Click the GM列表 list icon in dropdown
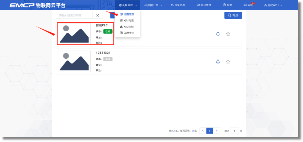The height and width of the screenshot is (142, 303). 121,21
